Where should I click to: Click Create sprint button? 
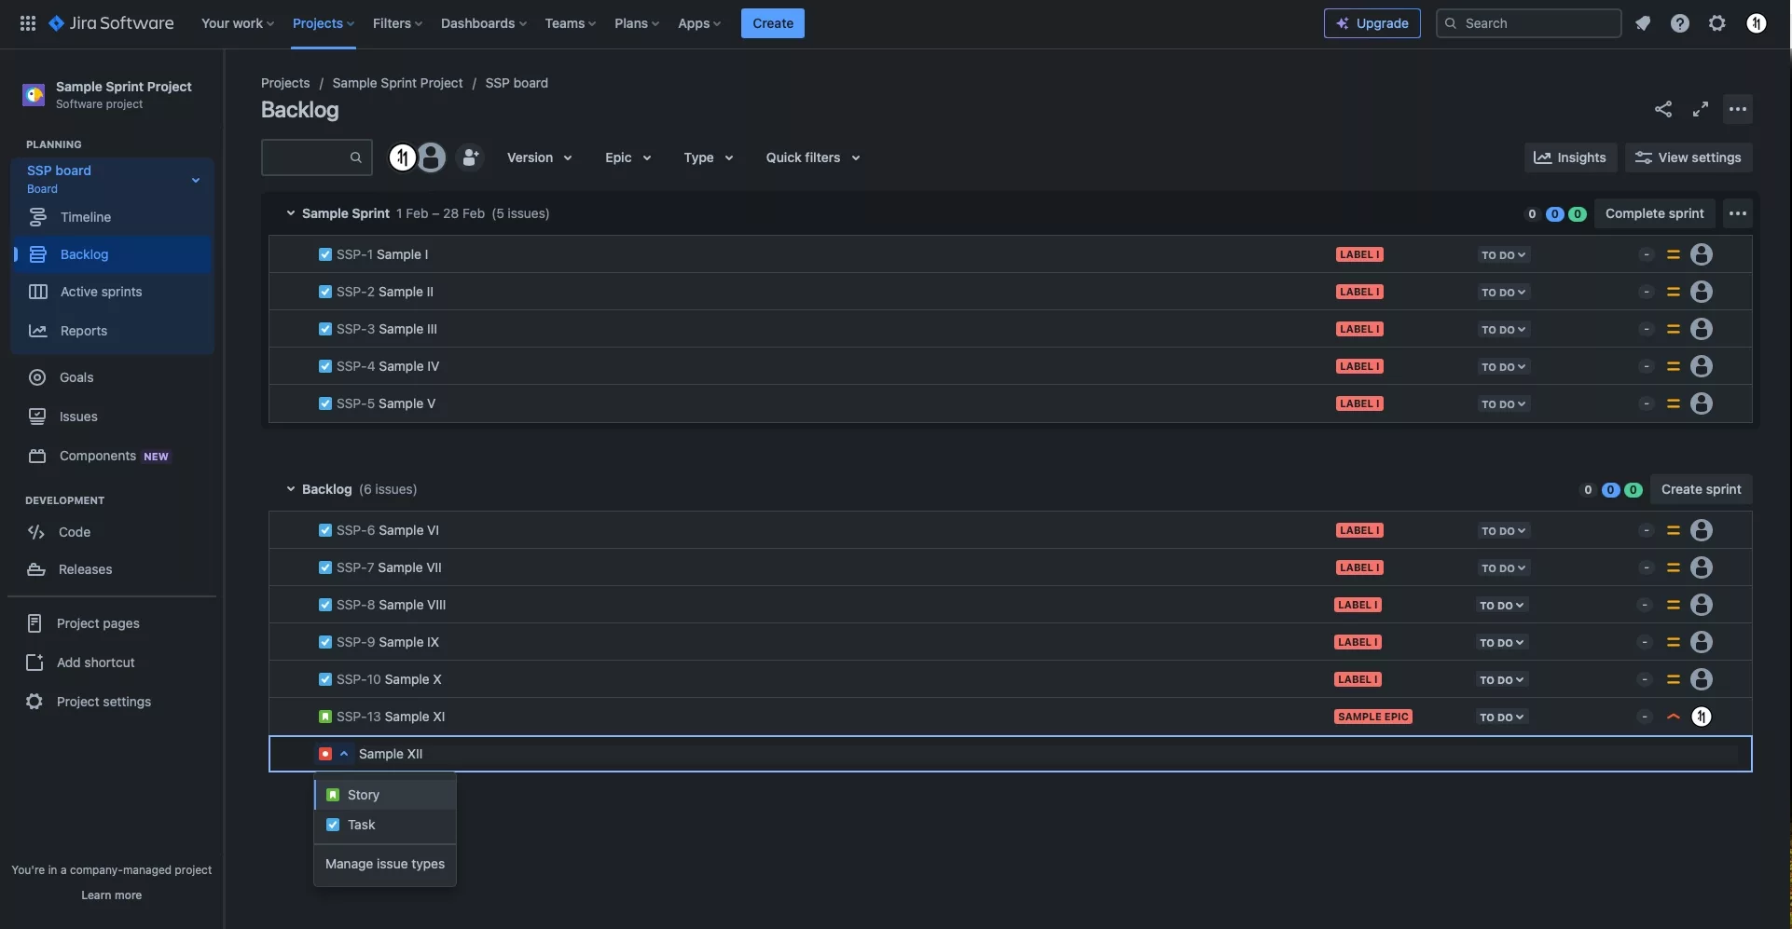[x=1702, y=489]
